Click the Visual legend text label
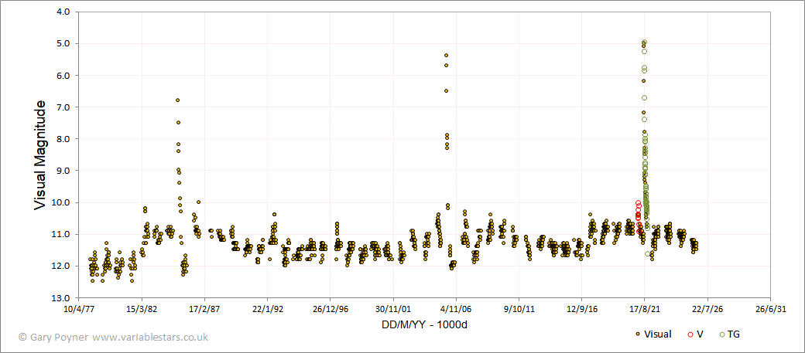The height and width of the screenshot is (353, 805). tap(657, 334)
